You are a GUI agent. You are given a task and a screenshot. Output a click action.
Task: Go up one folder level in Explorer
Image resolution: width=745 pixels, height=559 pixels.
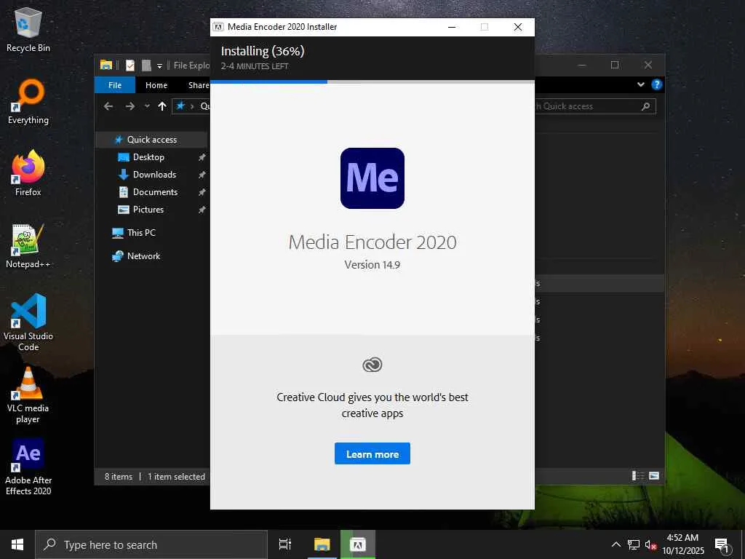[162, 106]
